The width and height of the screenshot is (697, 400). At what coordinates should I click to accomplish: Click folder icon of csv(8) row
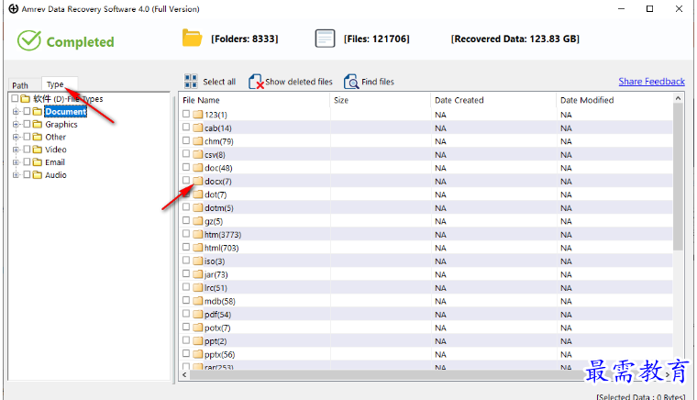click(x=198, y=155)
